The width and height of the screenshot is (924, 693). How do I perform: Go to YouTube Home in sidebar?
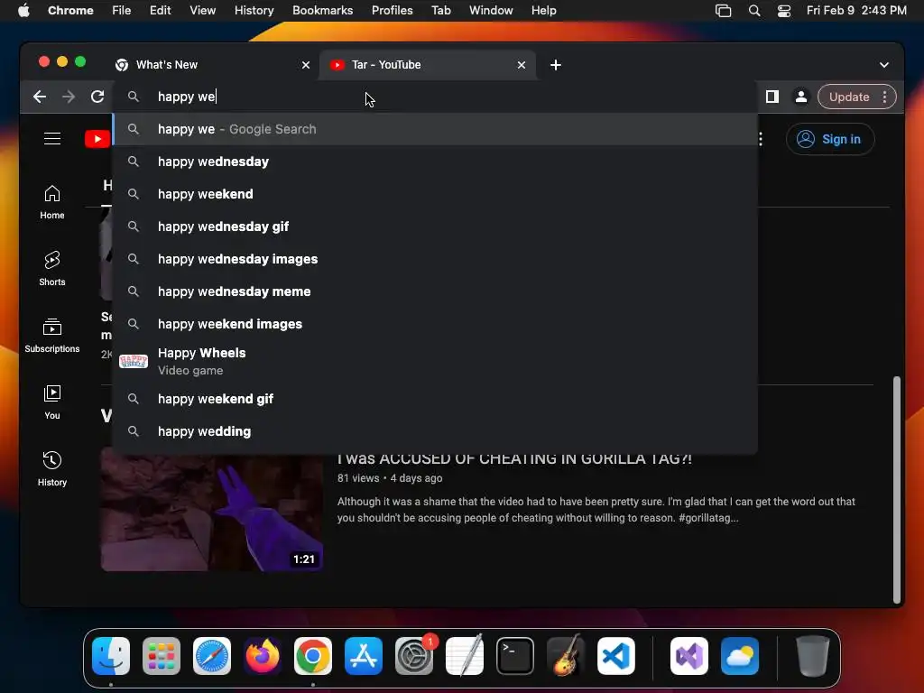click(51, 203)
